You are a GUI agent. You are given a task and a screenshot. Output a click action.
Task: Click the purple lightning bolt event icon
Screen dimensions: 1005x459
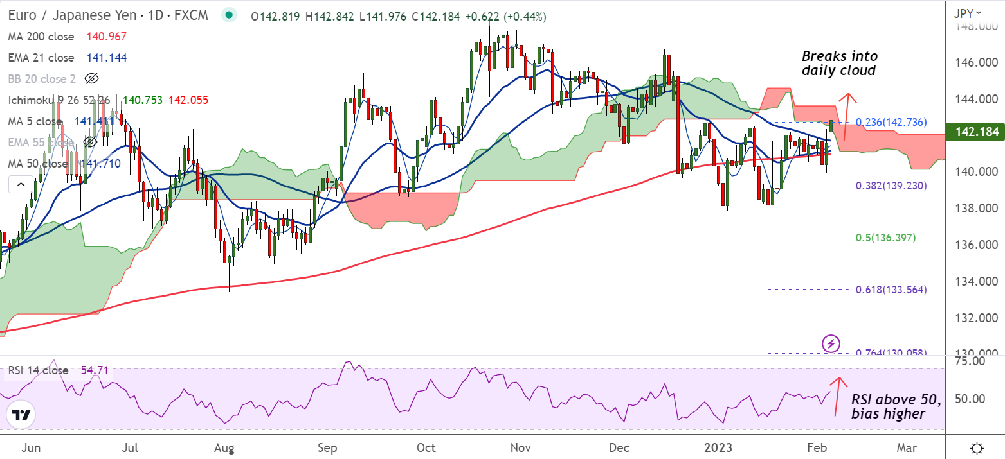tap(831, 343)
